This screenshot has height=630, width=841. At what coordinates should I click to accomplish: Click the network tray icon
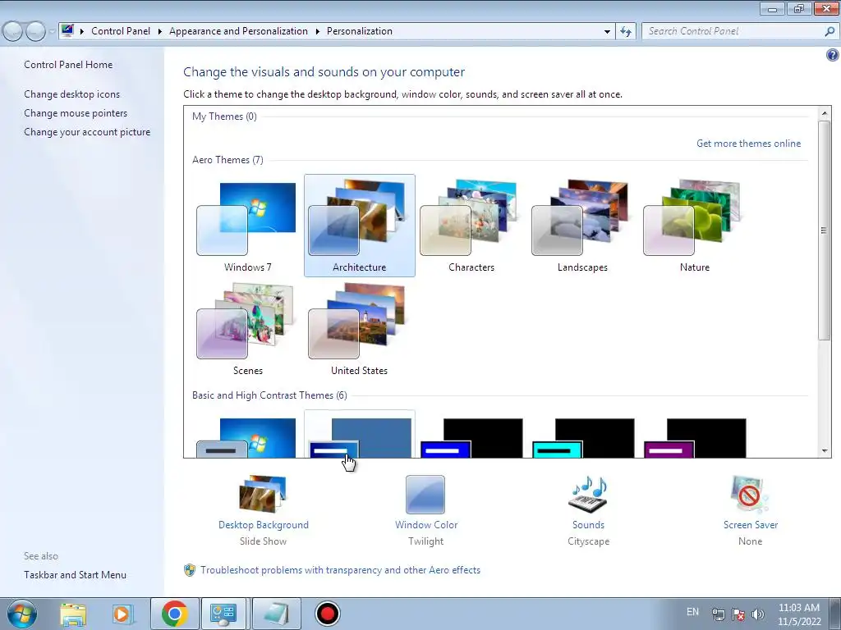[718, 614]
